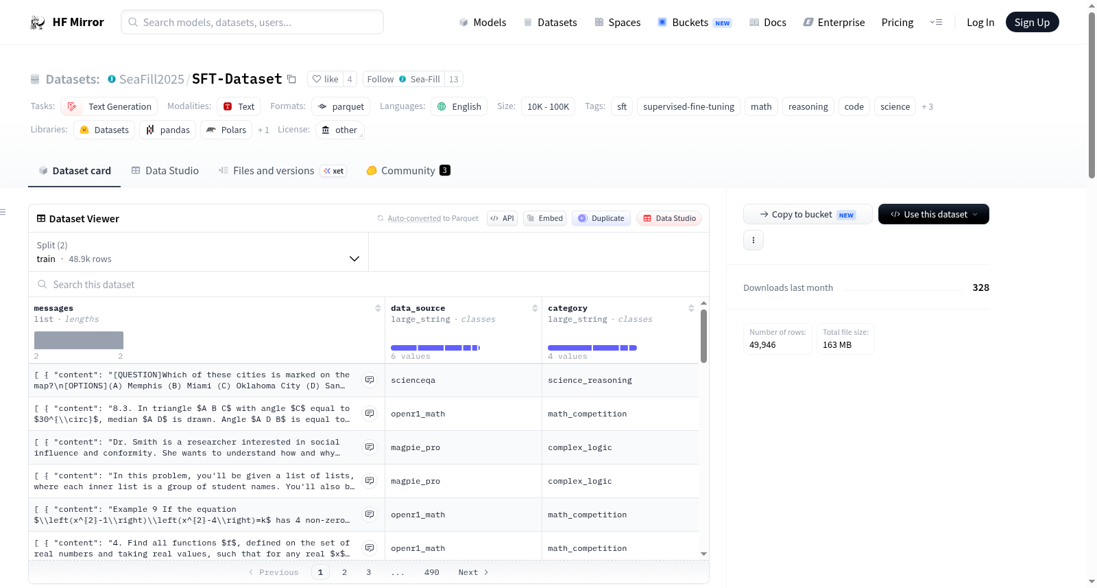Select the parquet format tag

coord(341,106)
